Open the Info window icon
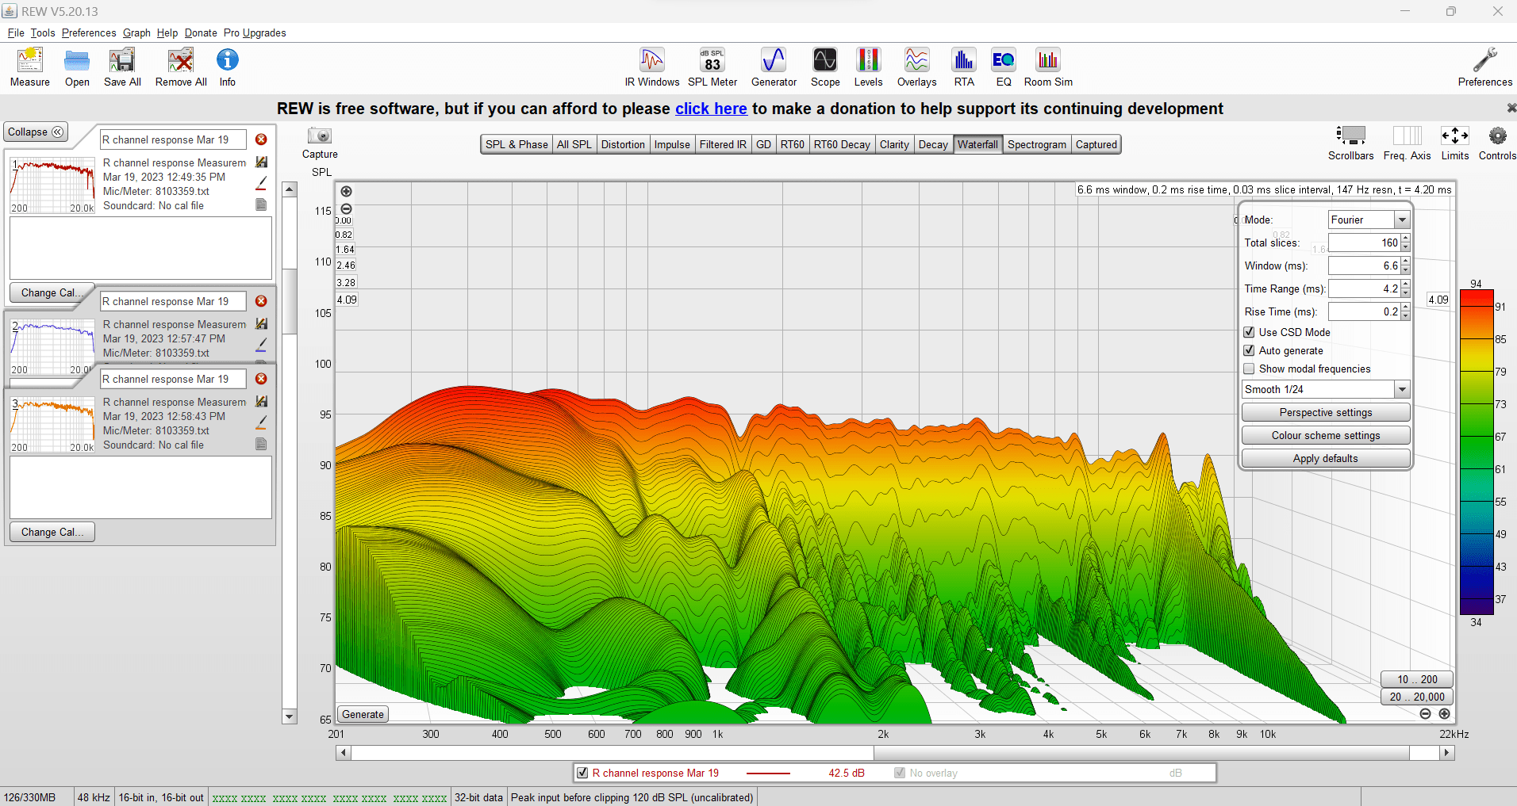The image size is (1517, 806). [227, 67]
